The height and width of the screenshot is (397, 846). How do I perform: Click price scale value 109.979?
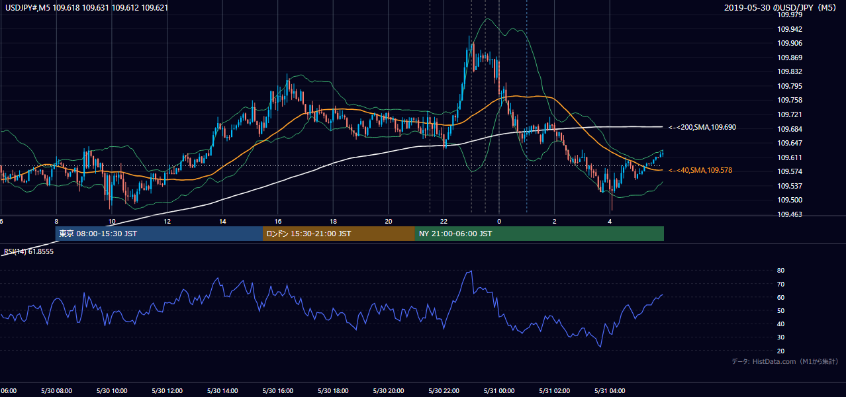click(x=790, y=15)
